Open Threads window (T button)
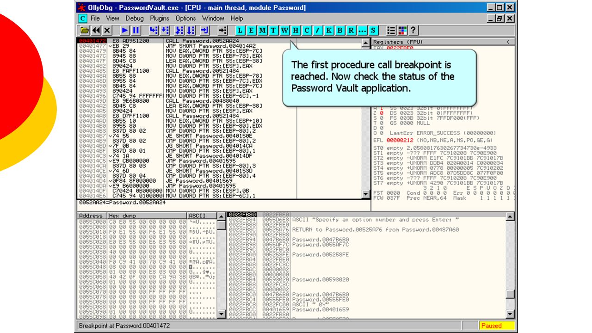The image size is (592, 333). click(x=274, y=30)
